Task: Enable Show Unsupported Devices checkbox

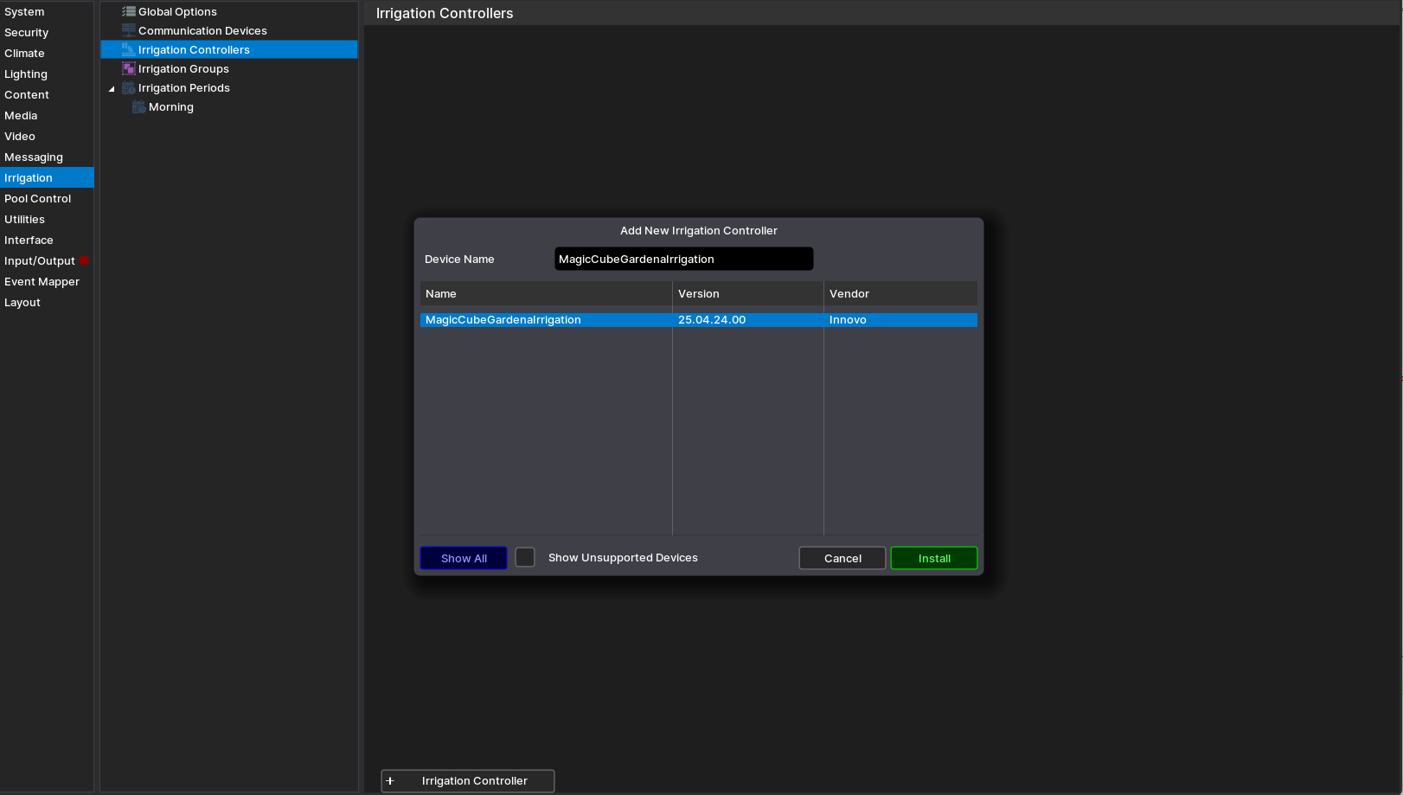Action: (x=525, y=557)
